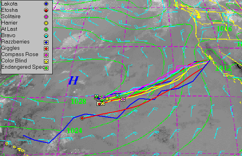This screenshot has width=242, height=156.
Task: Click the Compass Rose legend label
Action: [x=20, y=55]
